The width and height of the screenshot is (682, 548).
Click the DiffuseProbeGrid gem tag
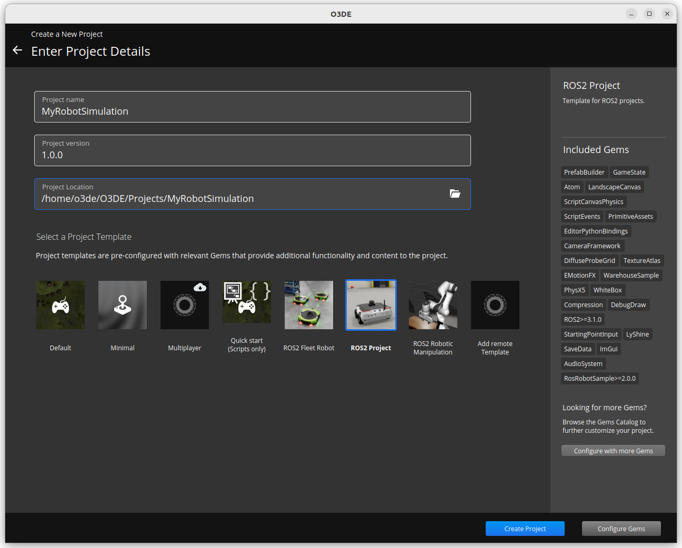589,260
